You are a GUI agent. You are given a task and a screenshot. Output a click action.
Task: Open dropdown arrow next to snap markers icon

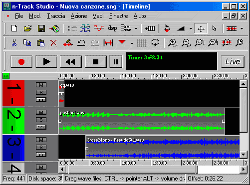coord(242,29)
